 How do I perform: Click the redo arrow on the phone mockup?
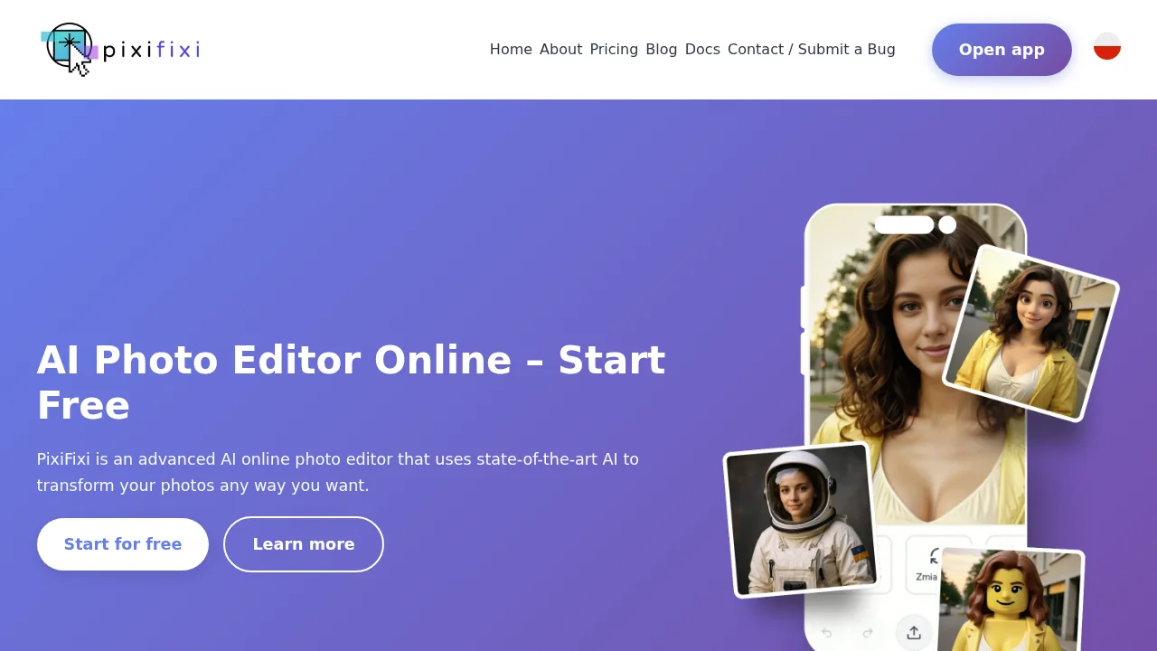coord(868,633)
